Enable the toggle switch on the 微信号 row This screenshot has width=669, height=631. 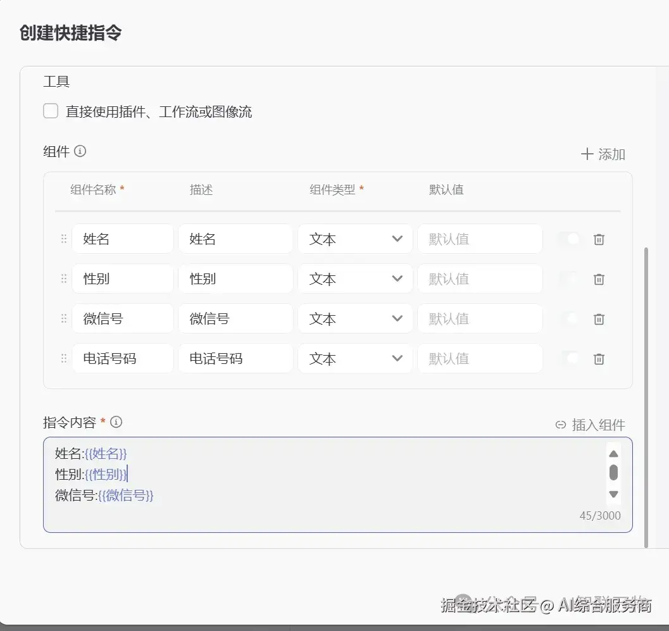point(568,318)
